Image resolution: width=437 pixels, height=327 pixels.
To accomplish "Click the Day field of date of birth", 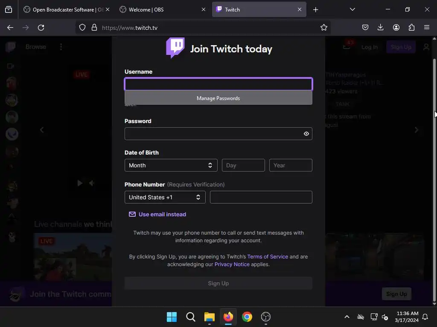I will (x=243, y=165).
